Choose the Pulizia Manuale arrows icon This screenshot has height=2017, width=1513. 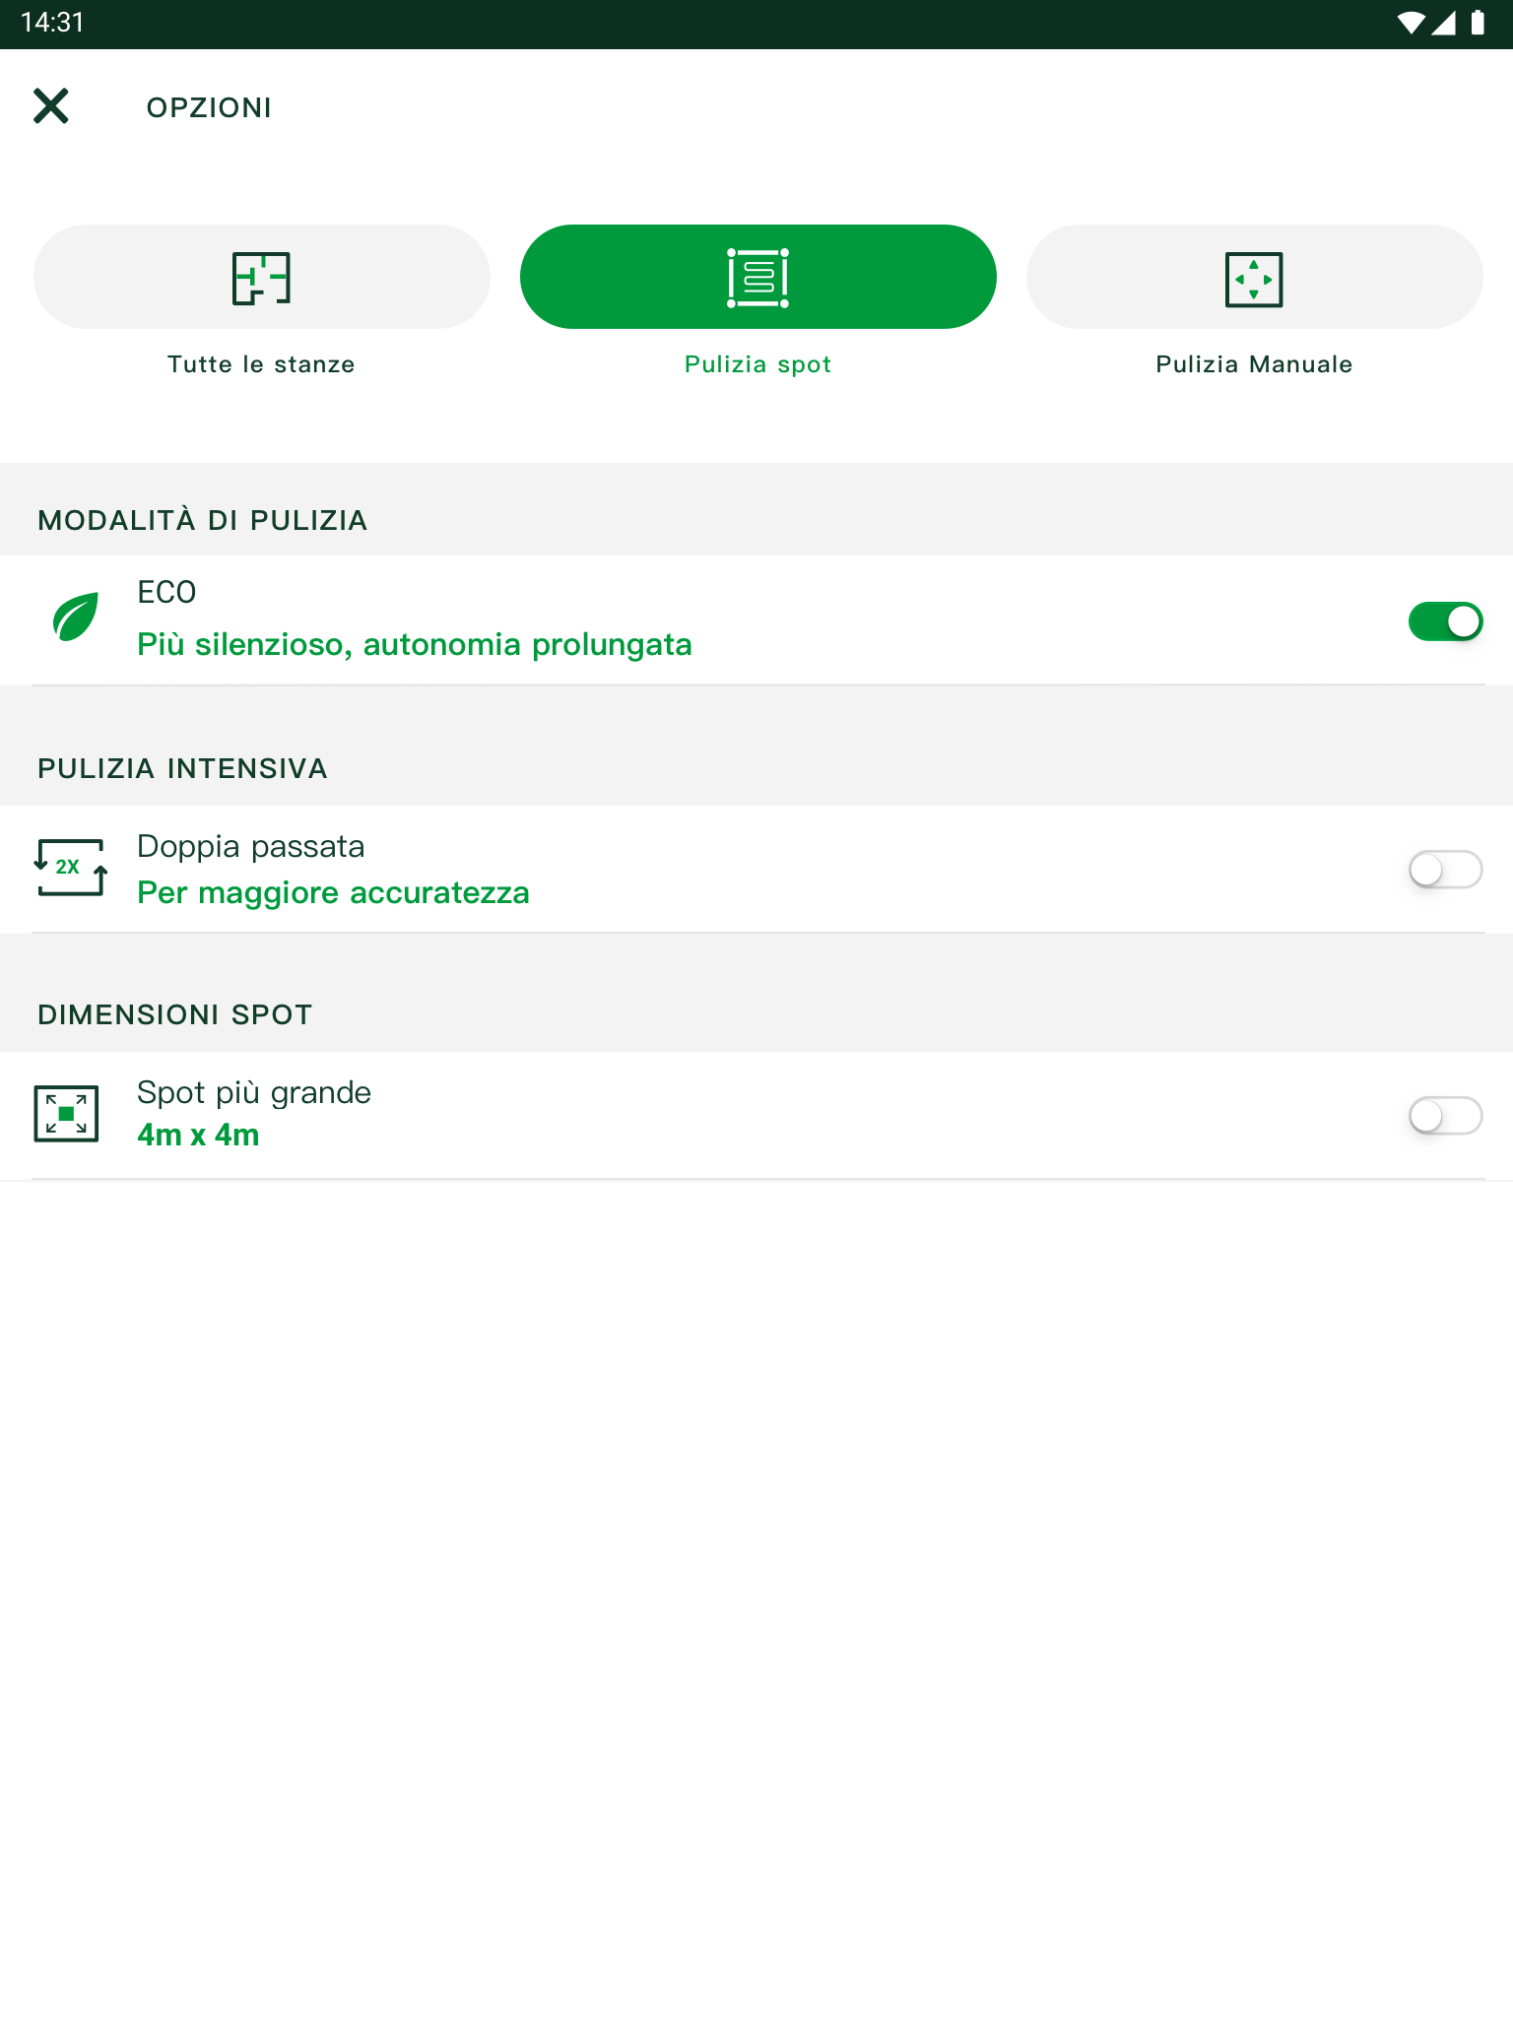1254,278
